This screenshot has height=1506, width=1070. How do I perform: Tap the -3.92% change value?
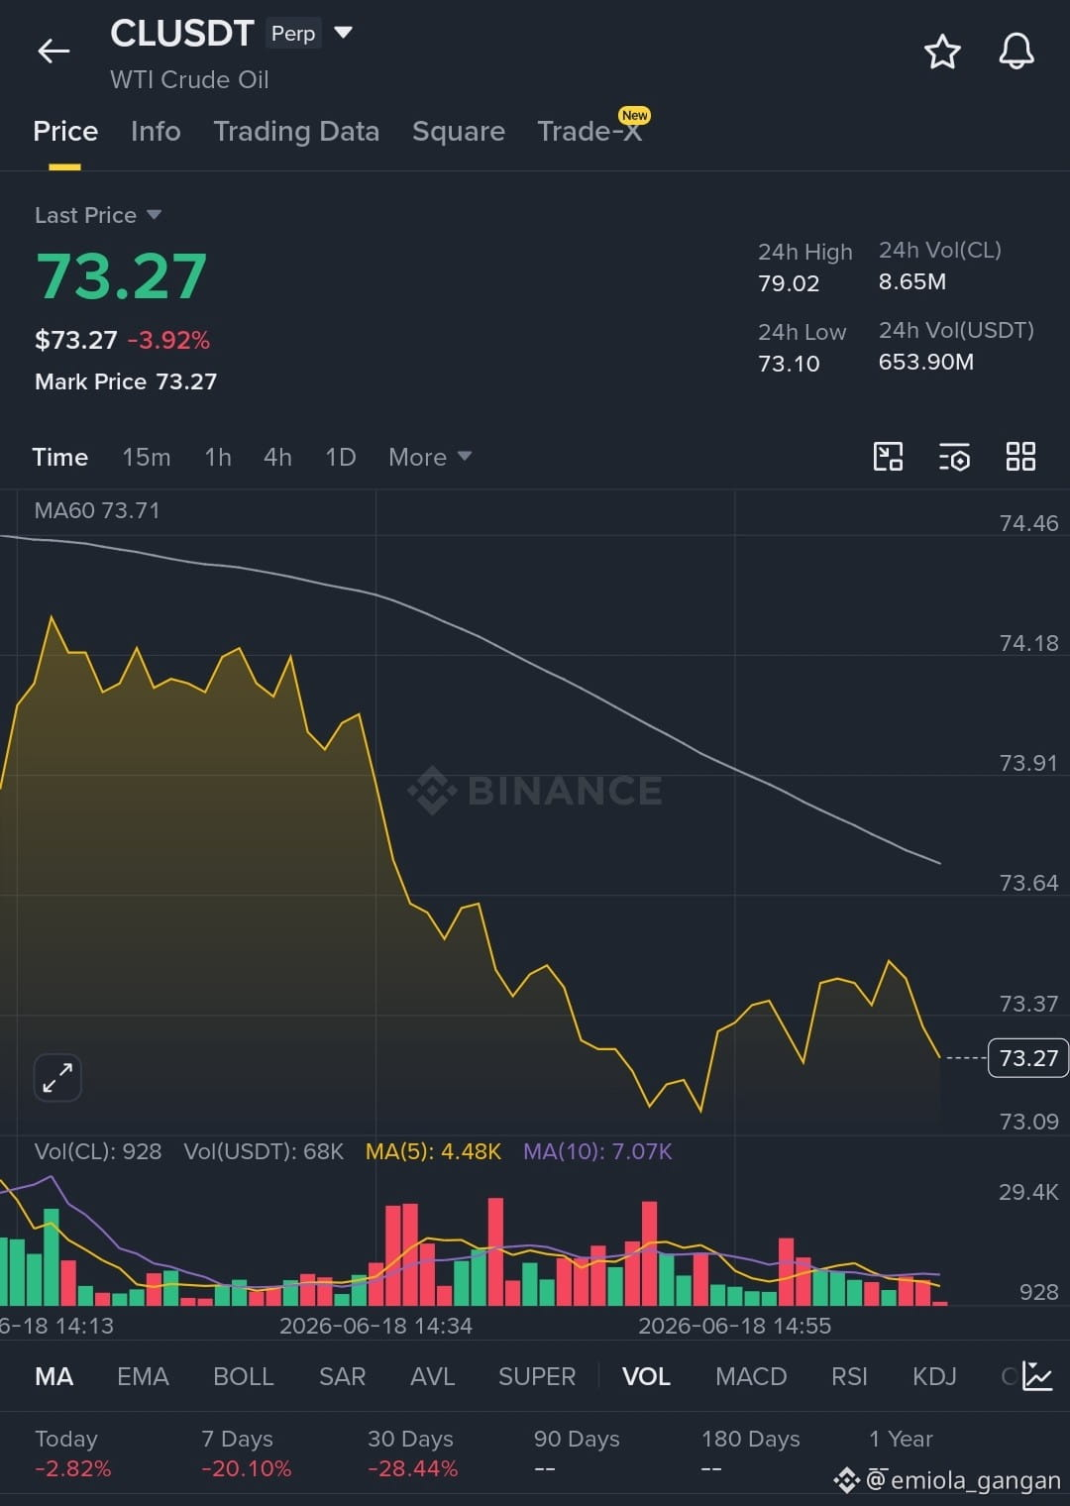pos(168,340)
